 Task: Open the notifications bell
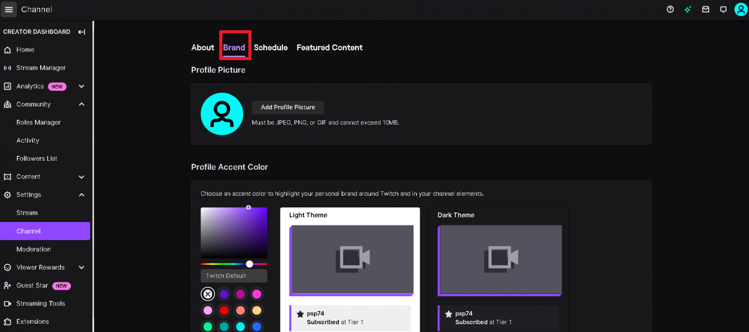pos(723,9)
